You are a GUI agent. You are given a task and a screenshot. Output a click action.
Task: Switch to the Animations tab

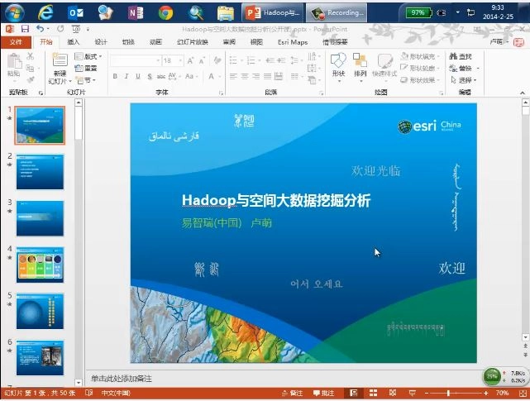point(155,42)
